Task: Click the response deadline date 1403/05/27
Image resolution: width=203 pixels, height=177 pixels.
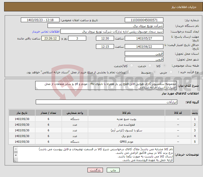Action: [x=144, y=38]
